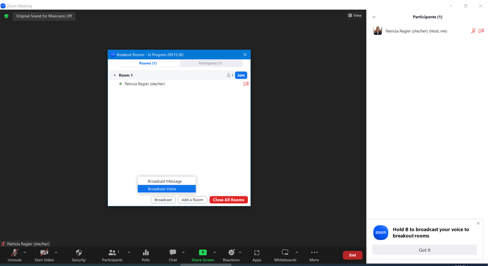This screenshot has width=488, height=266.
Task: Switch to the Rooms (1) tab
Action: click(x=148, y=63)
